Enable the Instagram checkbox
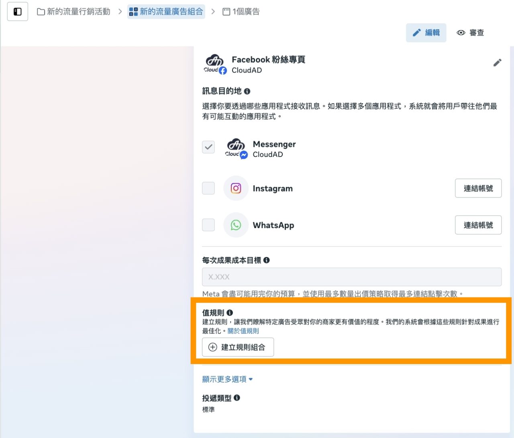The image size is (514, 438). pyautogui.click(x=208, y=188)
